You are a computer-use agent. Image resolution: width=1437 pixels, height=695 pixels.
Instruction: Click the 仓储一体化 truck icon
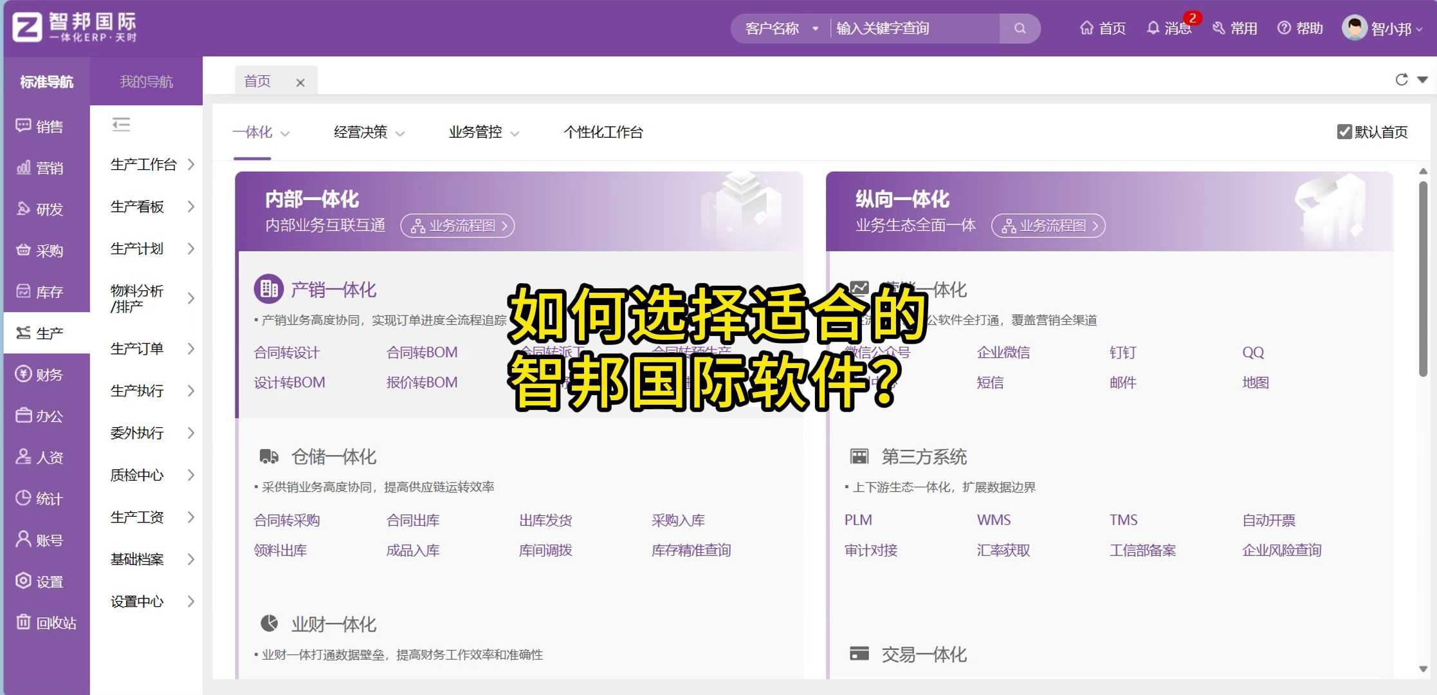(x=269, y=456)
